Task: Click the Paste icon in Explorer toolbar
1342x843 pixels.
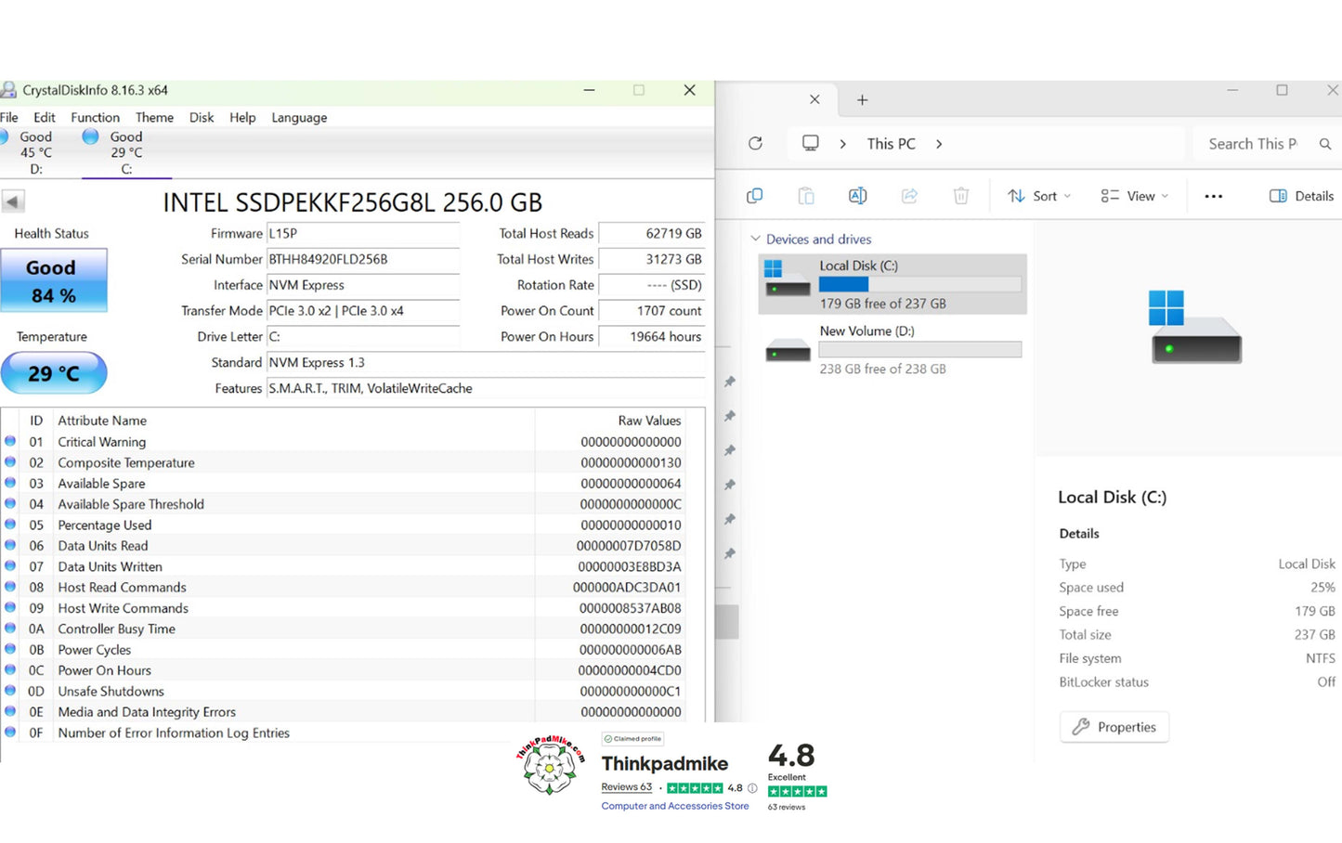Action: [806, 196]
